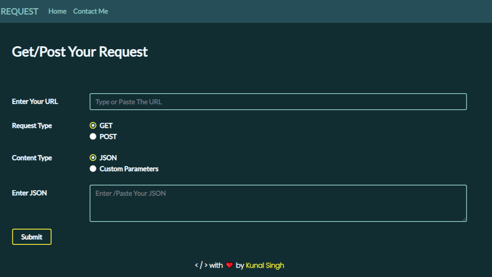Click the REQUEST brand logo

click(19, 11)
